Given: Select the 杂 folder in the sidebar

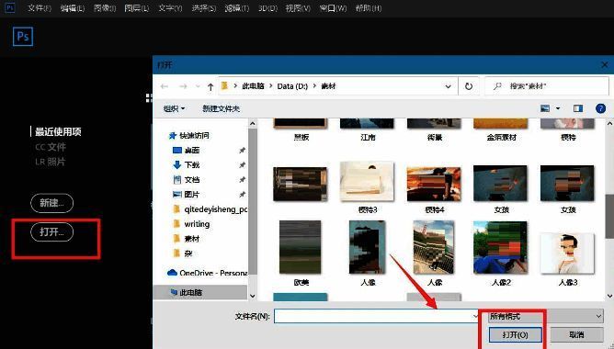Looking at the screenshot, I should [183, 253].
